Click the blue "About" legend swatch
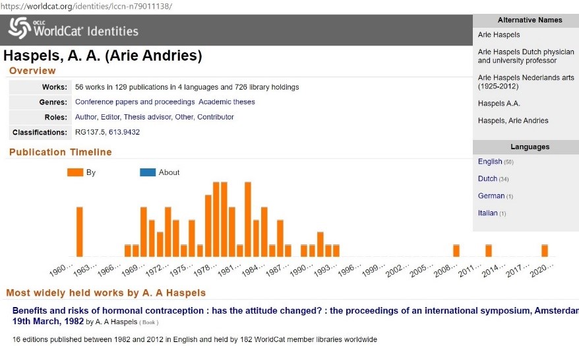The image size is (579, 346). [x=148, y=172]
